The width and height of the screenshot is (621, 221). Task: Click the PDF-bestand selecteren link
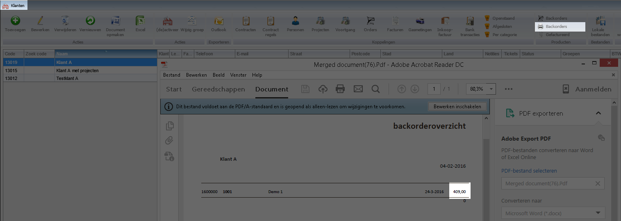pos(529,171)
